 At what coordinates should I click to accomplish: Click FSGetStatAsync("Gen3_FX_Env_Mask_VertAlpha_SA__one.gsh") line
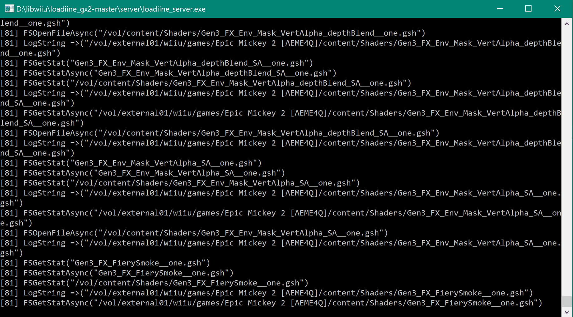pyautogui.click(x=143, y=173)
